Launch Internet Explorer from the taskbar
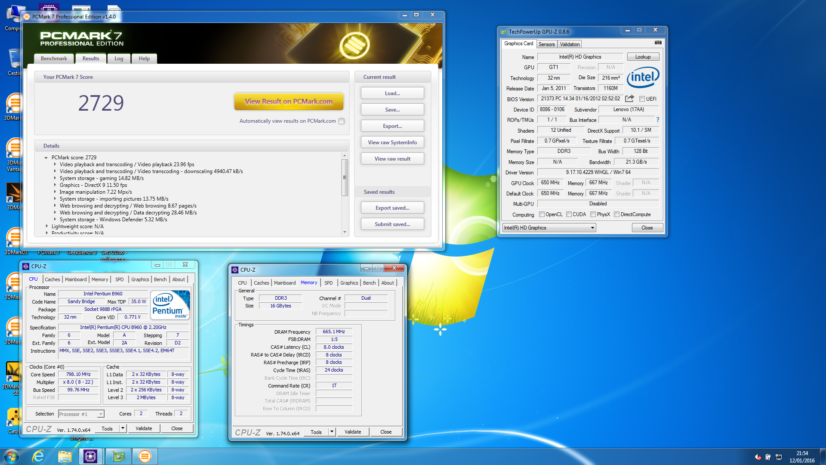The image size is (826, 465). click(39, 456)
